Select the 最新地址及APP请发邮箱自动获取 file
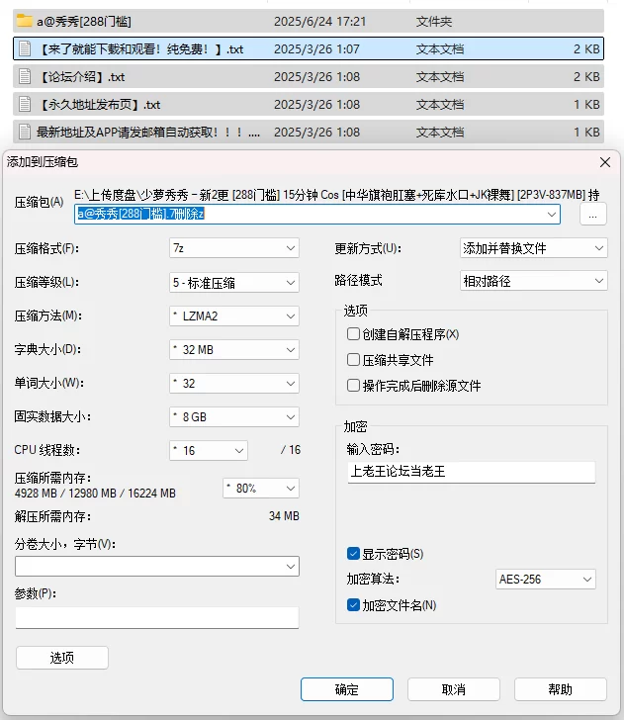This screenshot has width=624, height=720. pyautogui.click(x=309, y=132)
